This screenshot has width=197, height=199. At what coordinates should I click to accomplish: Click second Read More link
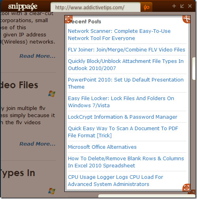[x=38, y=144]
